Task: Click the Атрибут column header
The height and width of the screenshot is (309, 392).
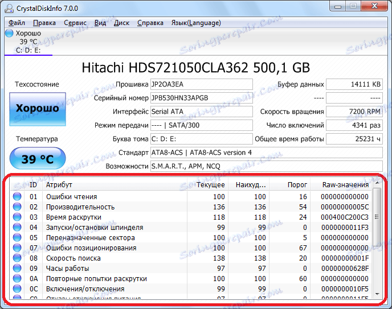Action: 115,185
